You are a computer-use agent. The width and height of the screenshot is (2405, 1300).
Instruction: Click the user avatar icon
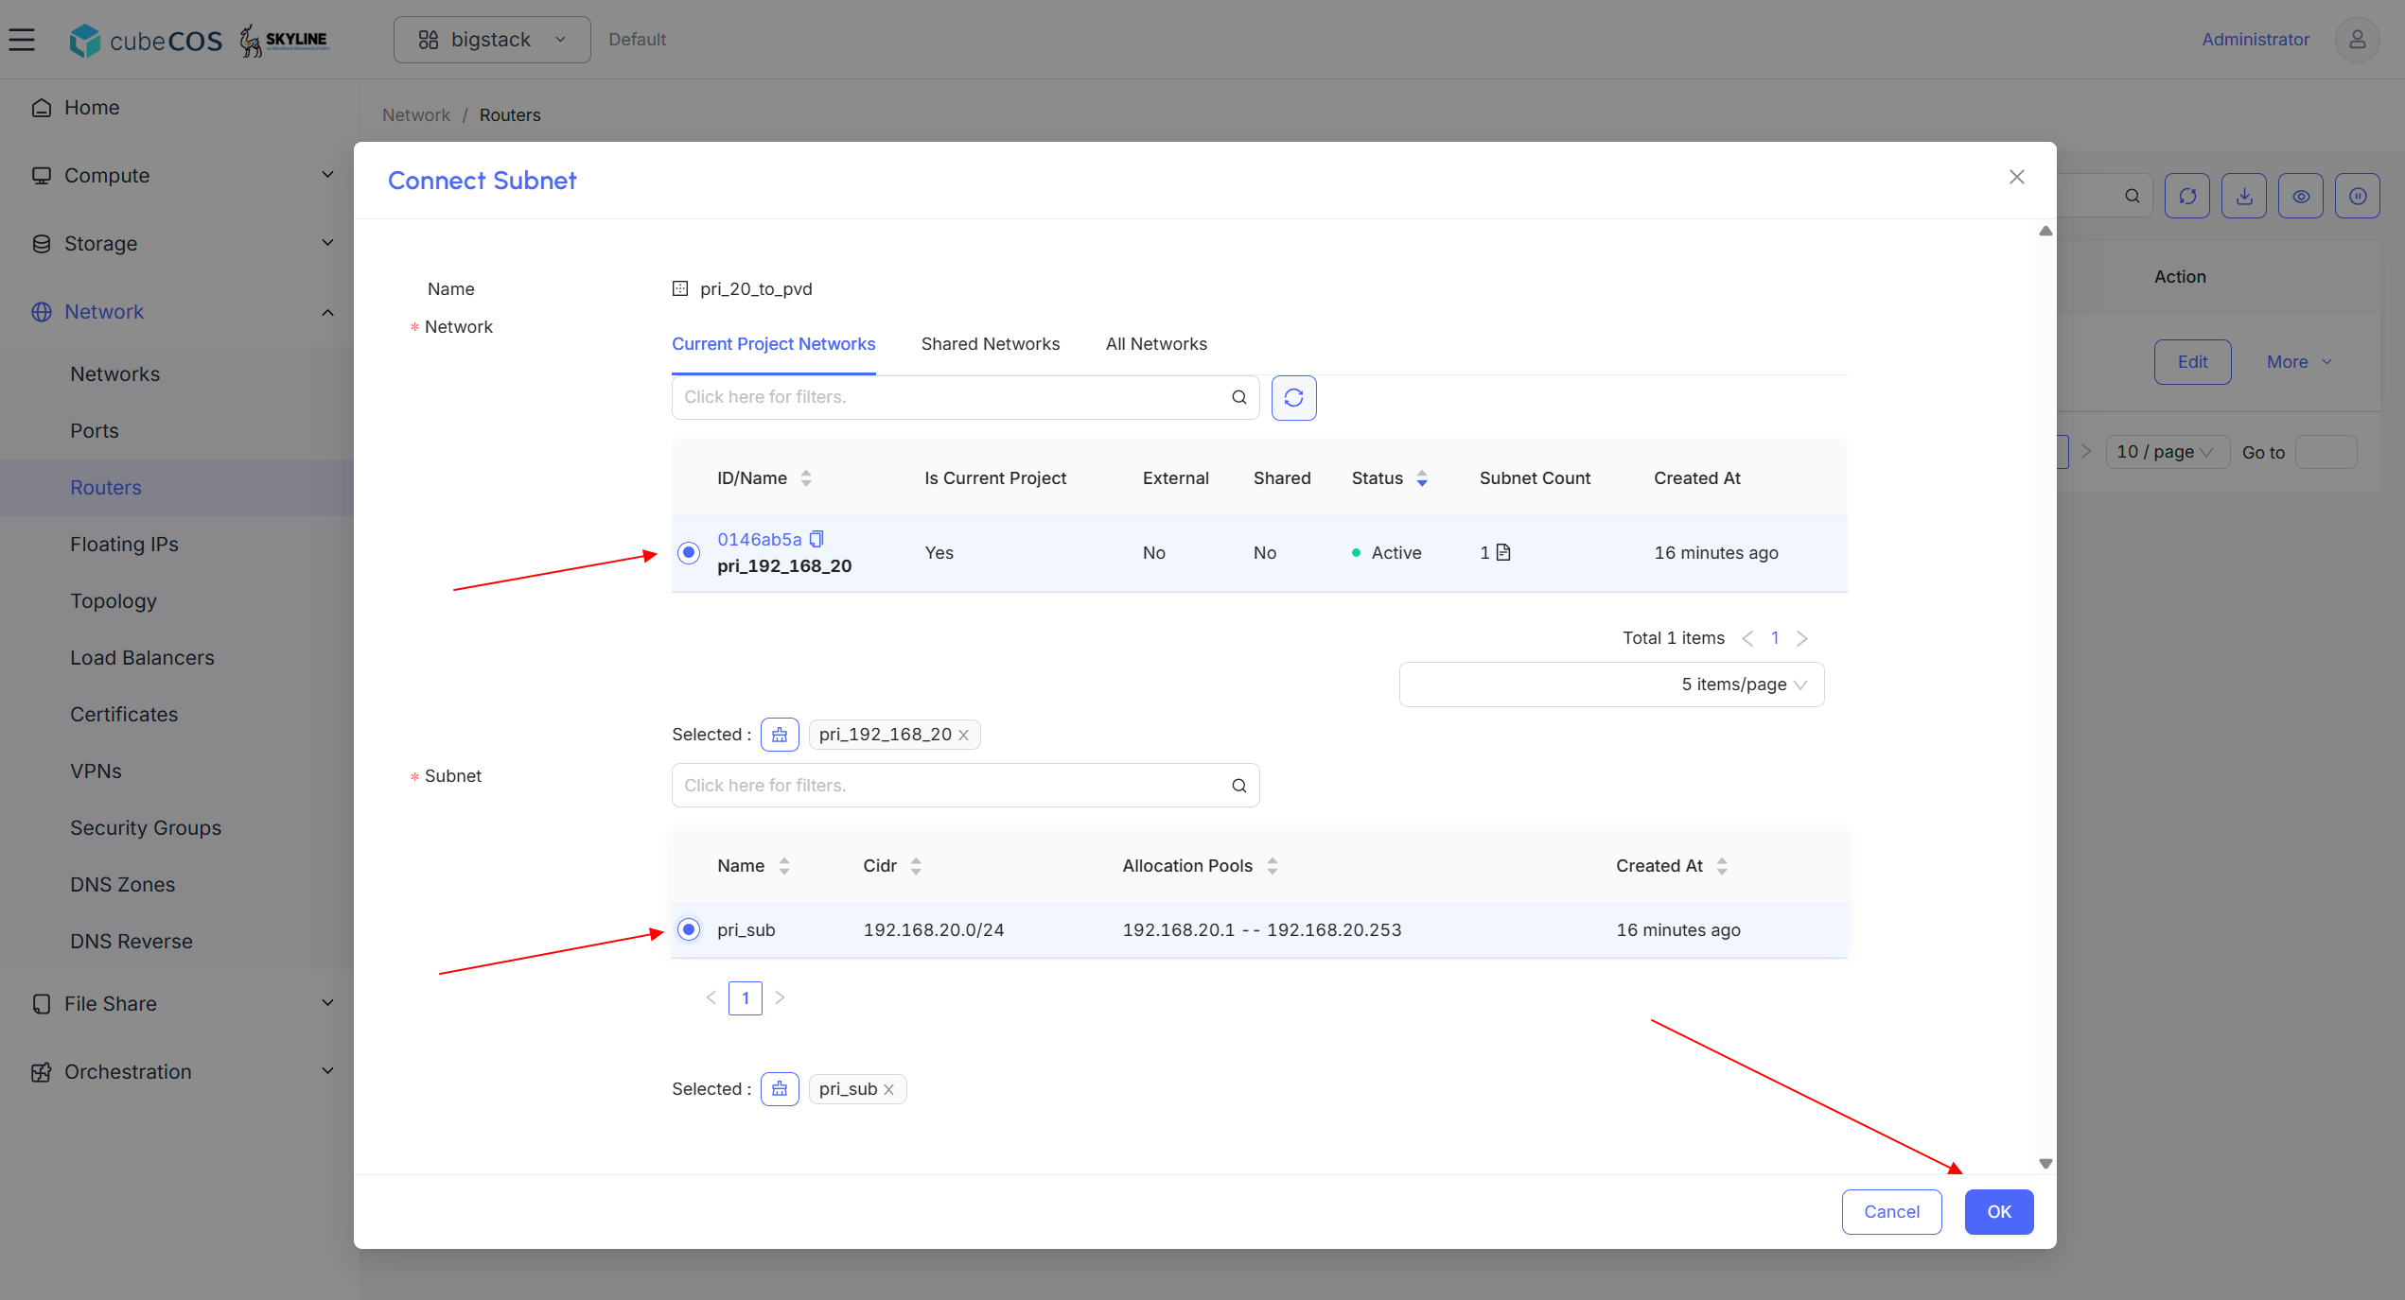click(x=2357, y=40)
